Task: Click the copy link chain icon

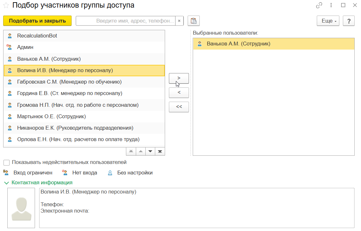Action: click(x=319, y=5)
